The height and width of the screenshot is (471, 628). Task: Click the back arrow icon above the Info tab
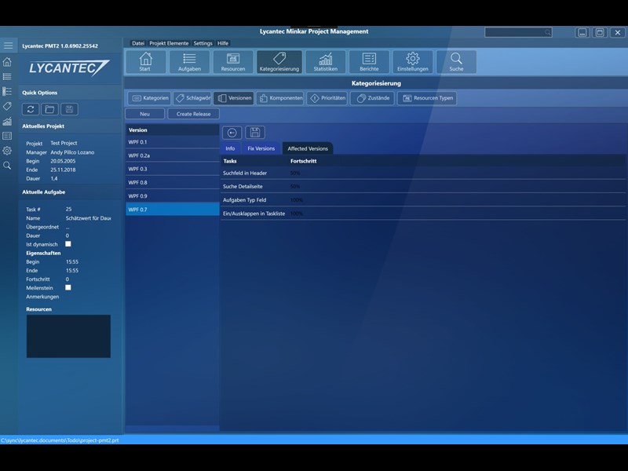point(232,133)
